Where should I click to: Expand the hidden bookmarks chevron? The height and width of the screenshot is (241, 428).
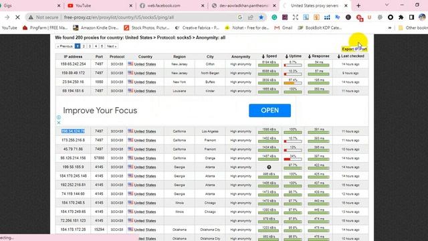[x=390, y=27]
